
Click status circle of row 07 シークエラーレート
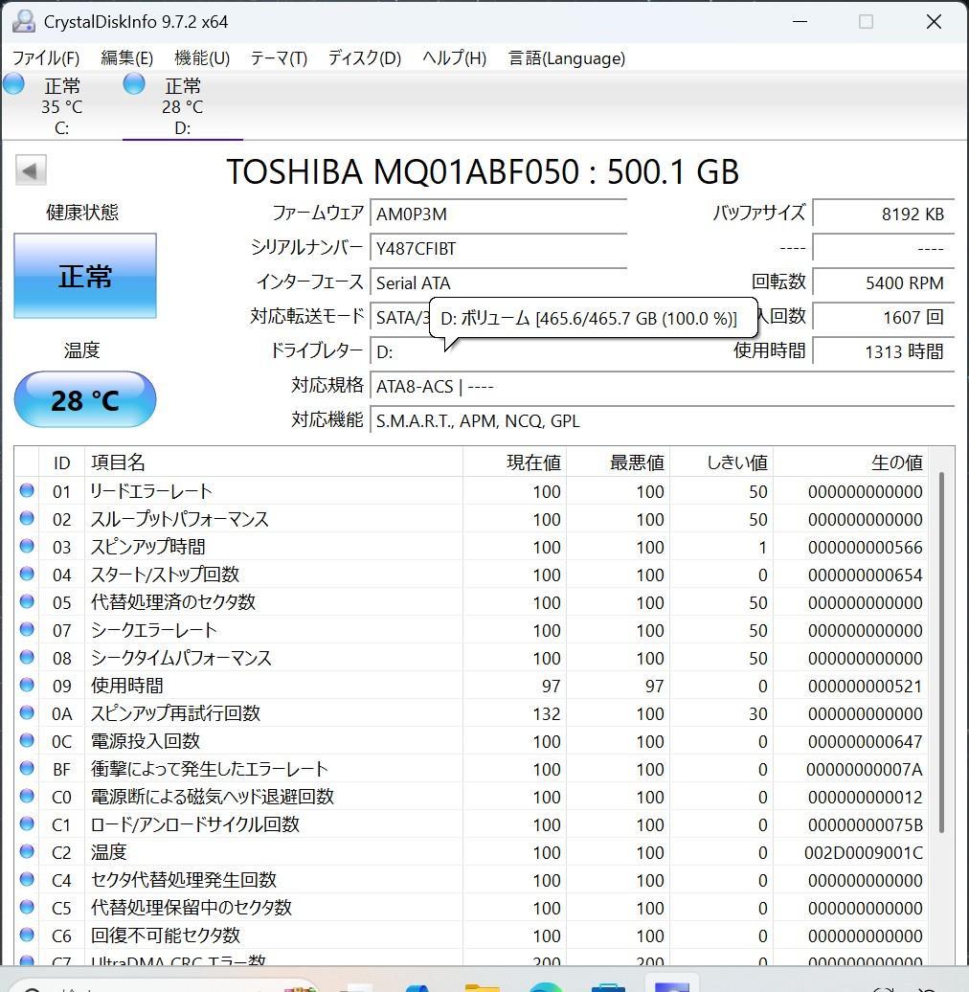27,629
